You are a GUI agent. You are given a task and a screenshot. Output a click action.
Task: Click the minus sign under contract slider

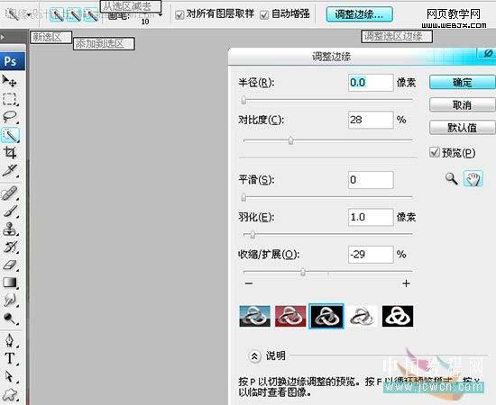pyautogui.click(x=249, y=283)
